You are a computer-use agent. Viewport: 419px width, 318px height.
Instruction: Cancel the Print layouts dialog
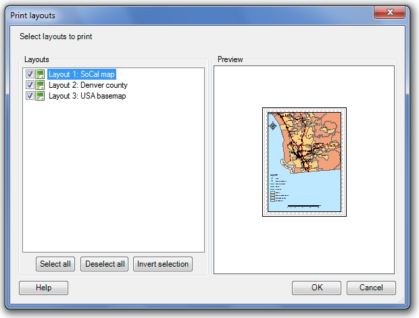coord(371,288)
